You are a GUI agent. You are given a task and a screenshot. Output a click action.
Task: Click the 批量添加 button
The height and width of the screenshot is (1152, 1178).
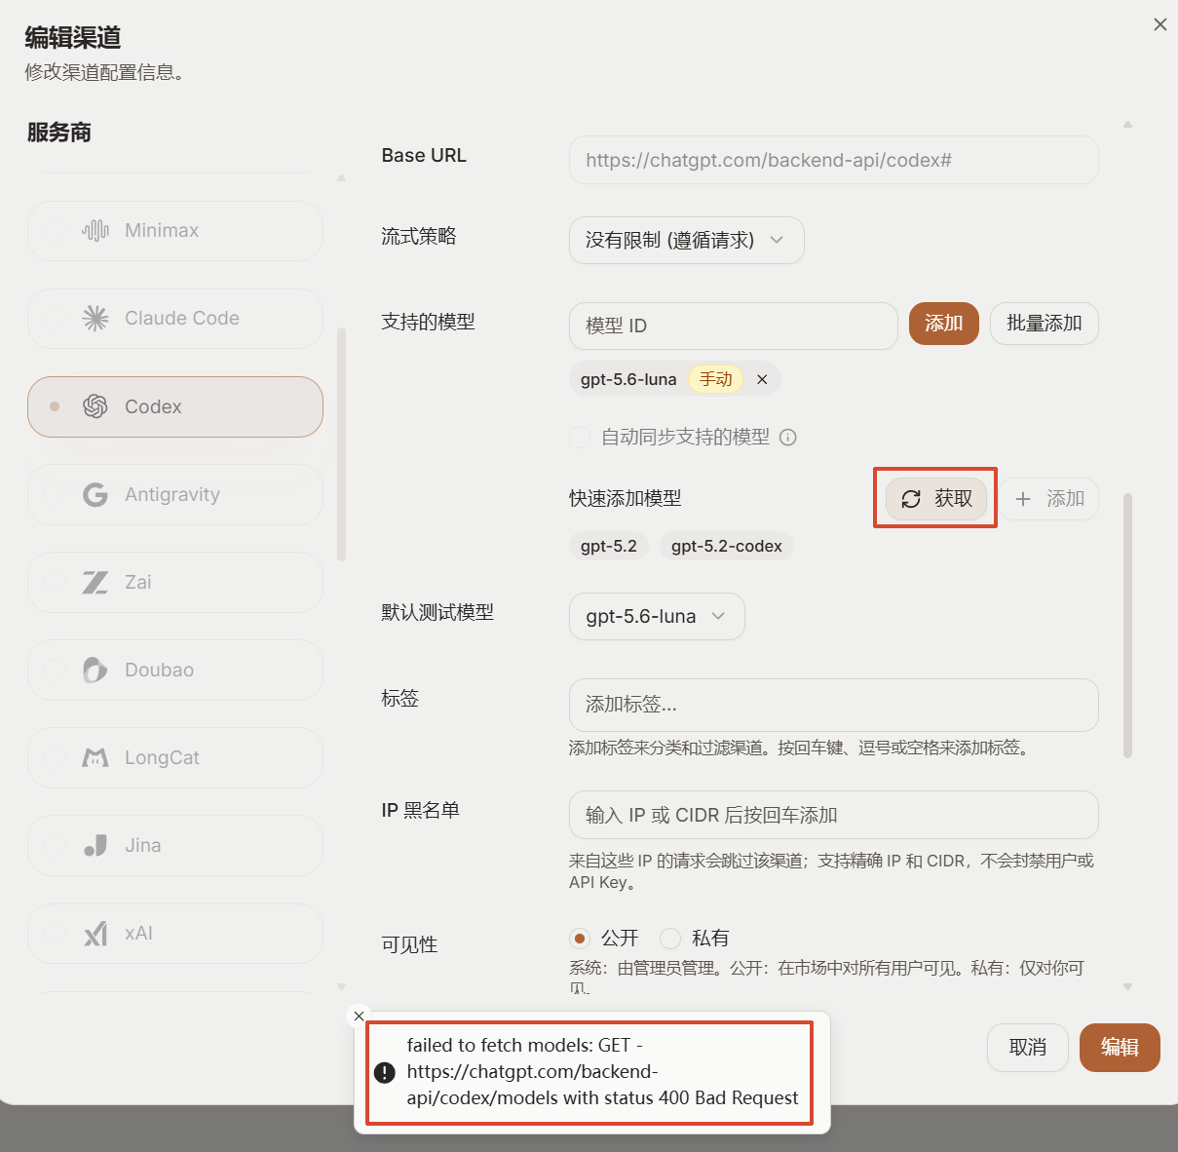click(x=1045, y=324)
